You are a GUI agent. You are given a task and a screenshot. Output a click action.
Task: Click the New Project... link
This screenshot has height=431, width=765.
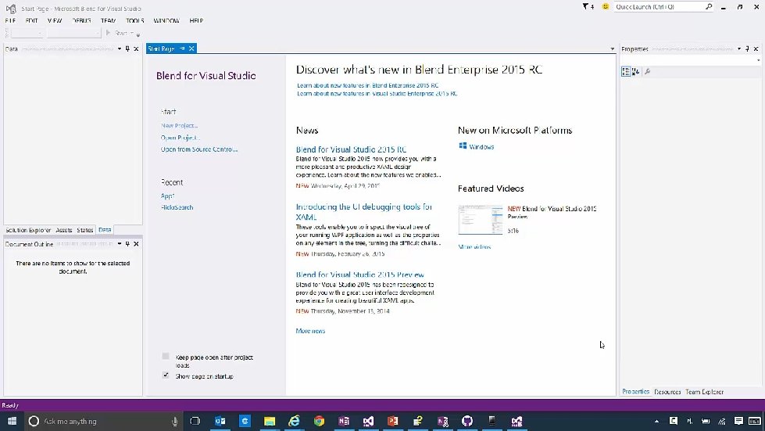[x=179, y=125]
